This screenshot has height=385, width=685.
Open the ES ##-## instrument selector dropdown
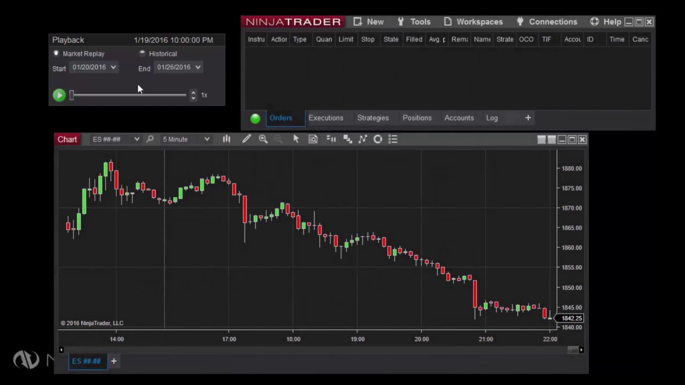pyautogui.click(x=116, y=140)
